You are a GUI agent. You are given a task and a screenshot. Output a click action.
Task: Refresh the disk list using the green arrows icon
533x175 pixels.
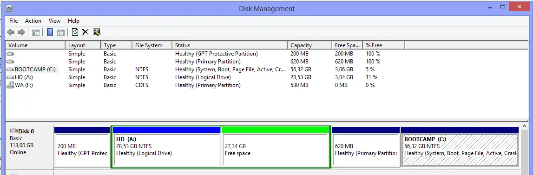click(75, 32)
